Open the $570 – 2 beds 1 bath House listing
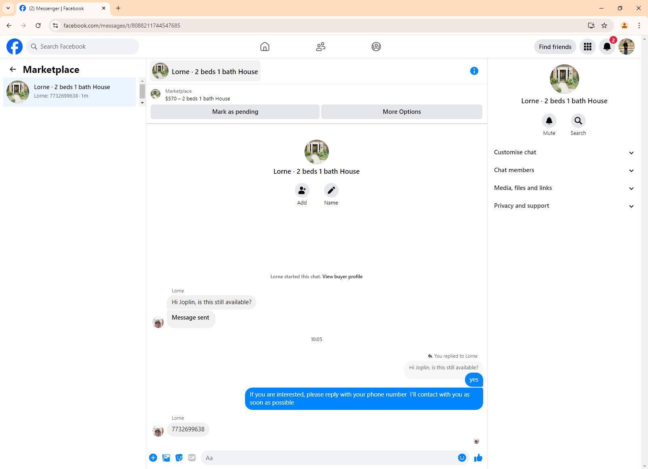This screenshot has width=648, height=469. pyautogui.click(x=198, y=98)
